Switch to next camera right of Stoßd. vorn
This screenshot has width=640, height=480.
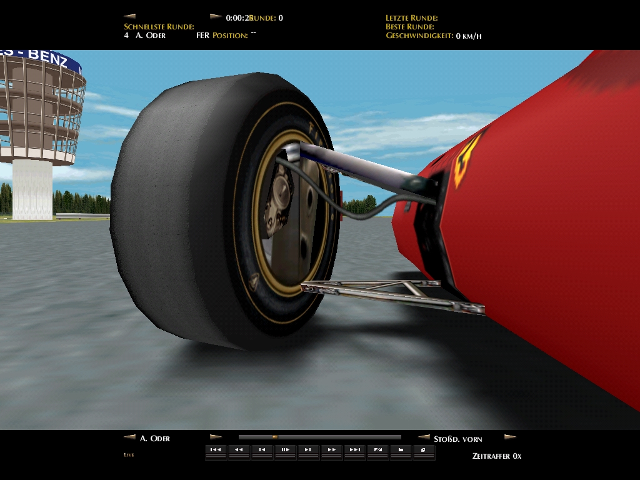coord(510,438)
